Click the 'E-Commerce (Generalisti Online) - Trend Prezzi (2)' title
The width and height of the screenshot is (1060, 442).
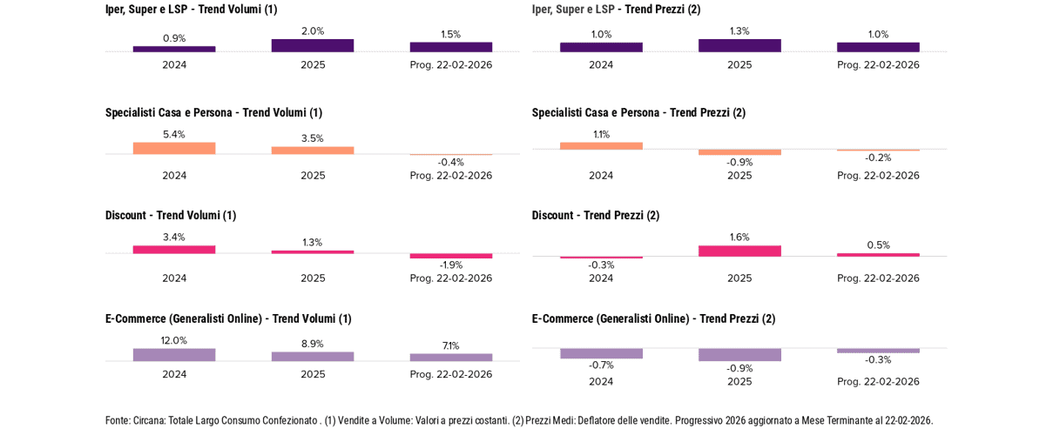653,318
